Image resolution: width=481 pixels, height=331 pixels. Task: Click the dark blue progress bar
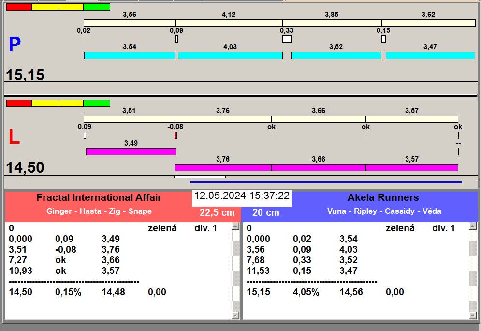tap(326, 182)
